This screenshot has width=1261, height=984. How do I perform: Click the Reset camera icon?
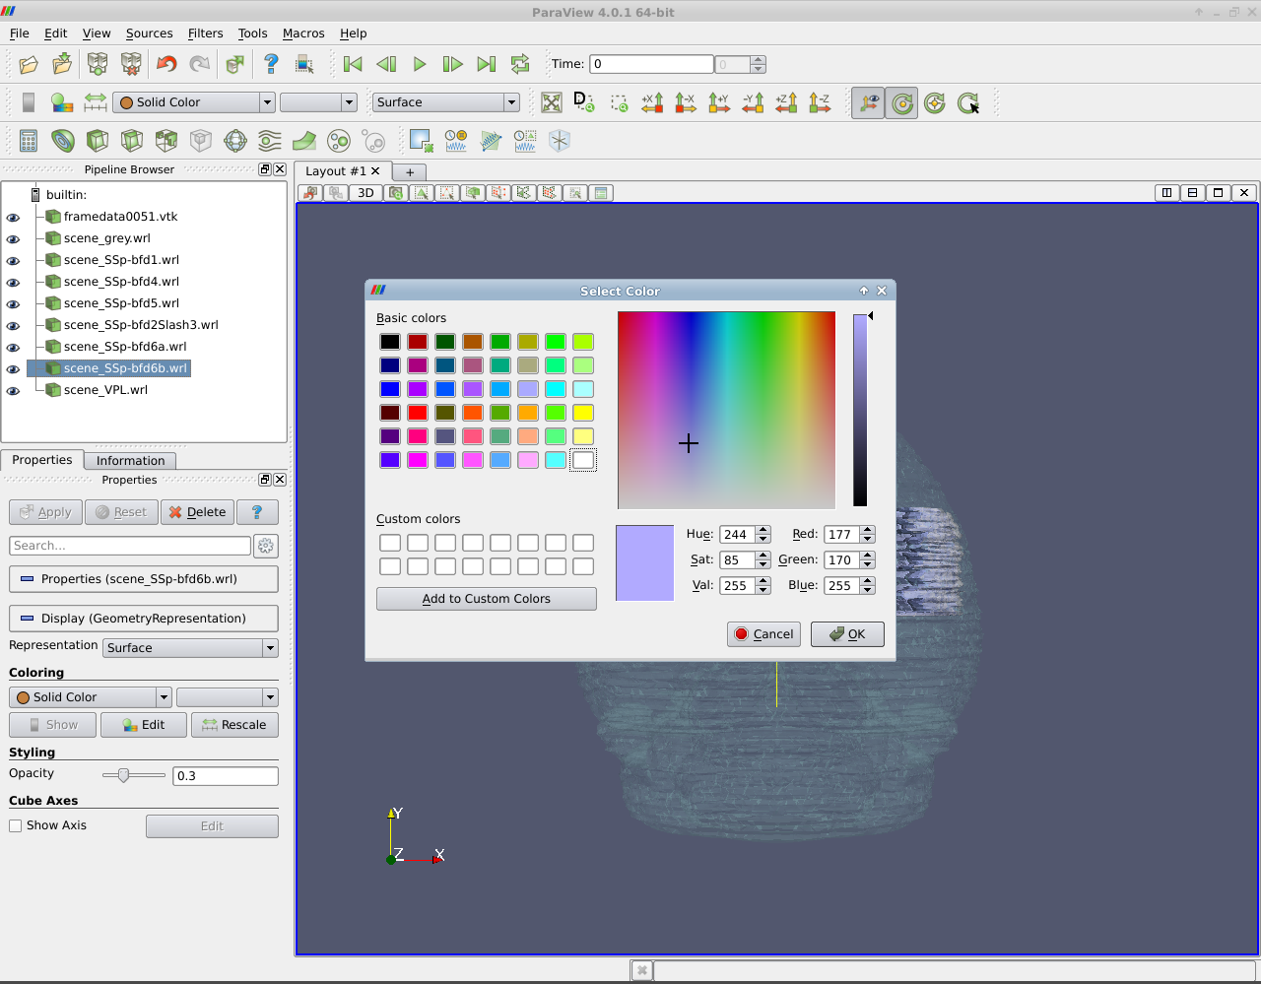pos(552,102)
